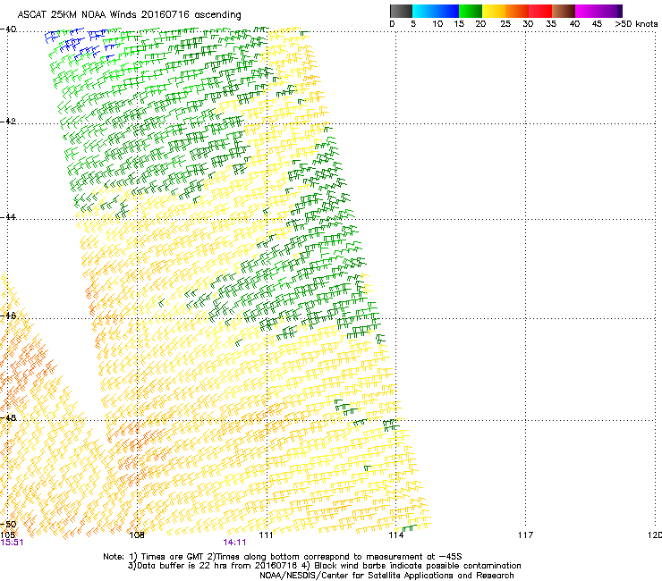Click the green 15-20 knots color segment

tap(471, 11)
